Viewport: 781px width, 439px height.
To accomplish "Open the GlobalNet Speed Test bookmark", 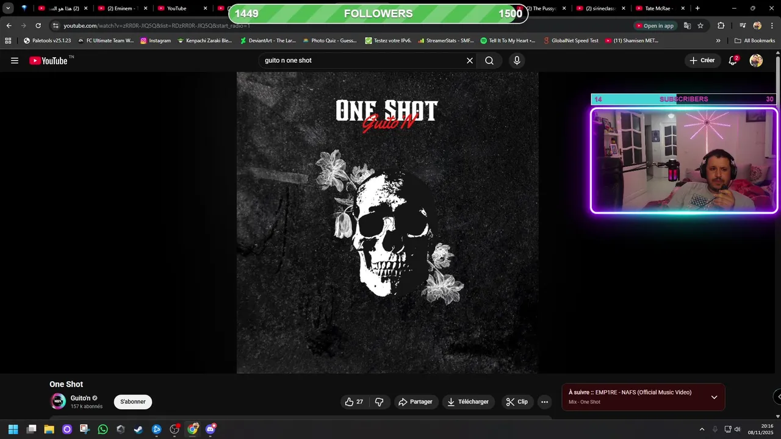I will 571,41.
